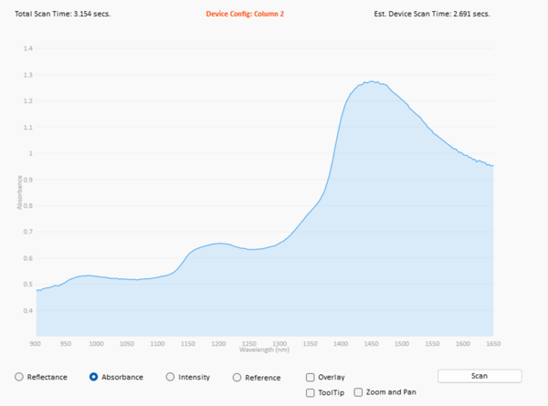The image size is (548, 406).
Task: Enable Zoom and Pan checkbox
Action: coord(358,392)
